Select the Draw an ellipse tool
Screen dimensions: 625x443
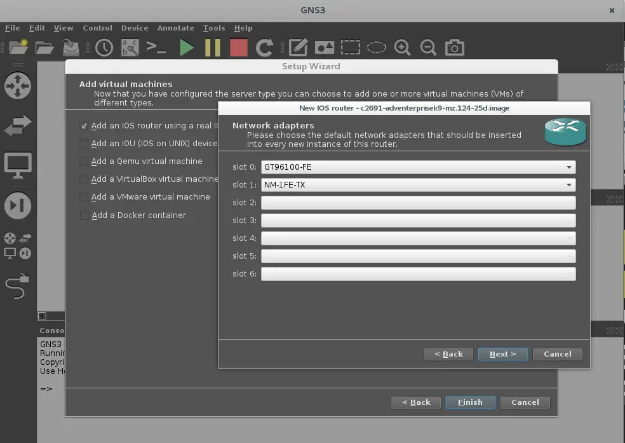376,48
